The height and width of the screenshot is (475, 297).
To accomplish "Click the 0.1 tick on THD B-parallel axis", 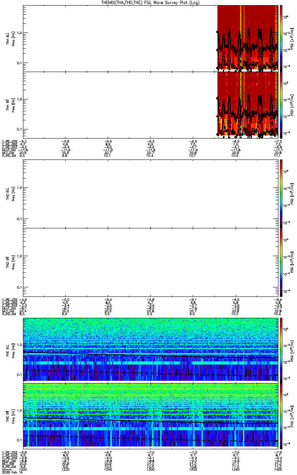I will [x=19, y=287].
